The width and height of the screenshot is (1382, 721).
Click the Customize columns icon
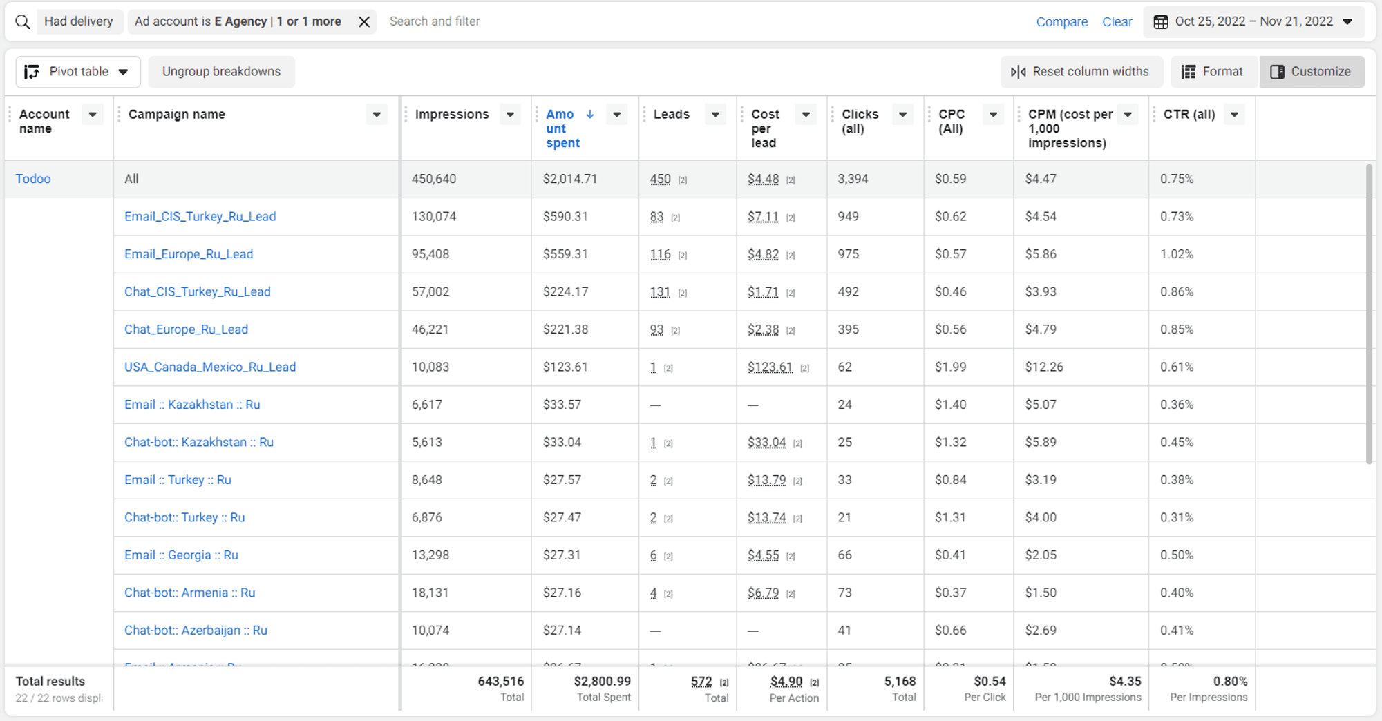click(x=1278, y=71)
